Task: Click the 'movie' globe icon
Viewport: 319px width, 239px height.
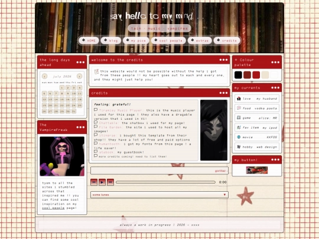Action: click(x=239, y=137)
